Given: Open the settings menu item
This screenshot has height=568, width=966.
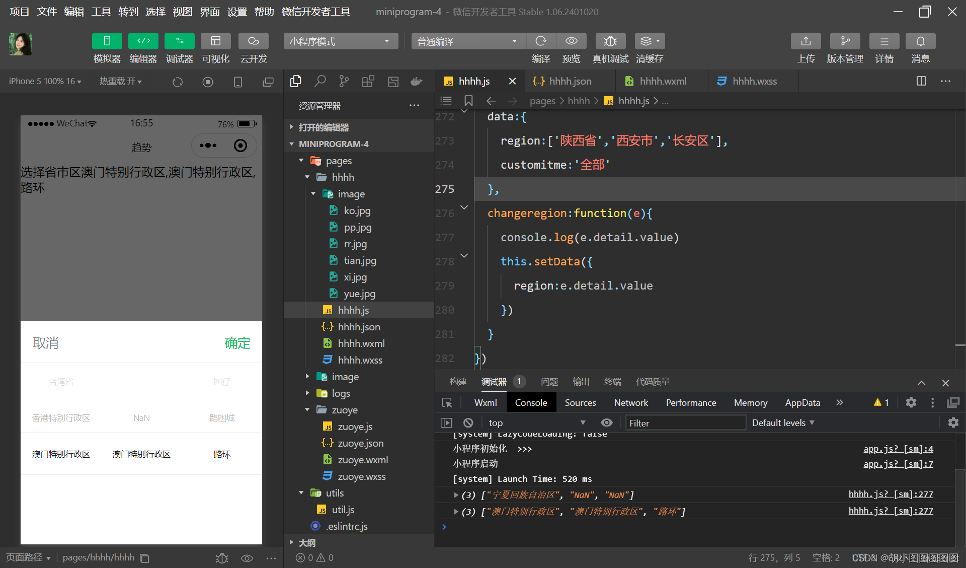Looking at the screenshot, I should (x=236, y=12).
